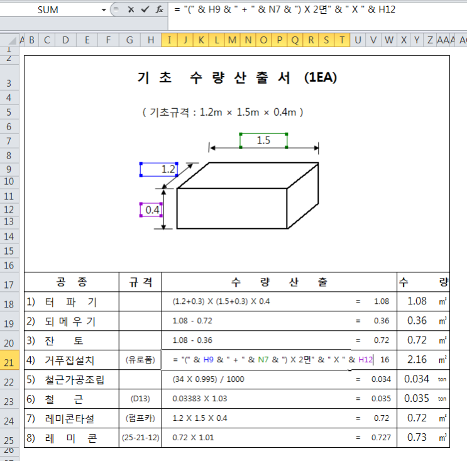Image resolution: width=467 pixels, height=461 pixels.
Task: Click the 터파기 work item cell
Action: click(x=71, y=302)
